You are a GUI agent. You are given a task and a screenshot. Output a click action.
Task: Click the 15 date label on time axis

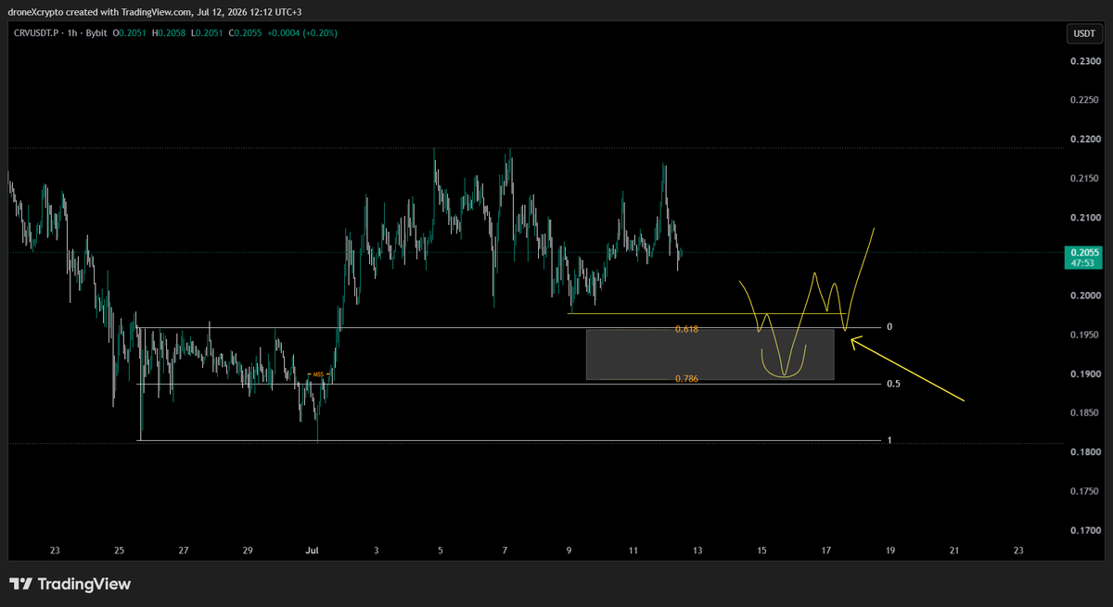click(761, 550)
